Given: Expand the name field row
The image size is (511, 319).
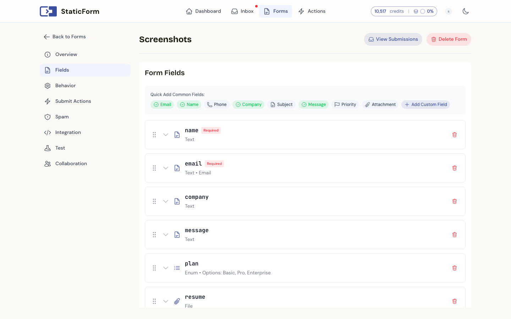Looking at the screenshot, I should [166, 135].
